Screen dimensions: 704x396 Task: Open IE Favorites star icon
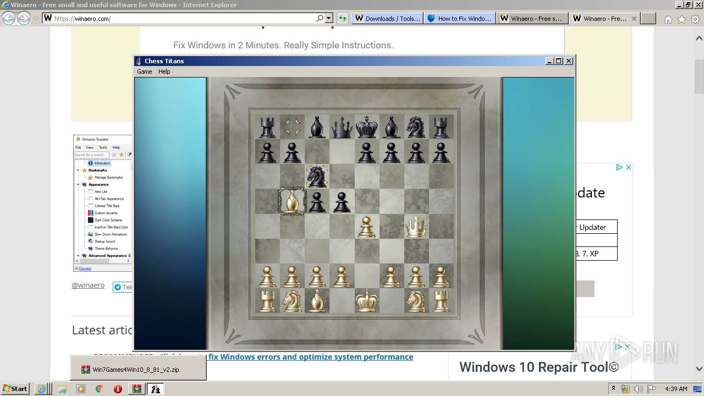tap(681, 19)
